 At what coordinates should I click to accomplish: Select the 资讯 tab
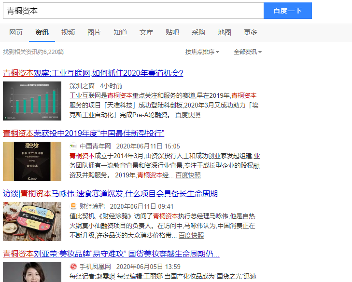click(42, 32)
